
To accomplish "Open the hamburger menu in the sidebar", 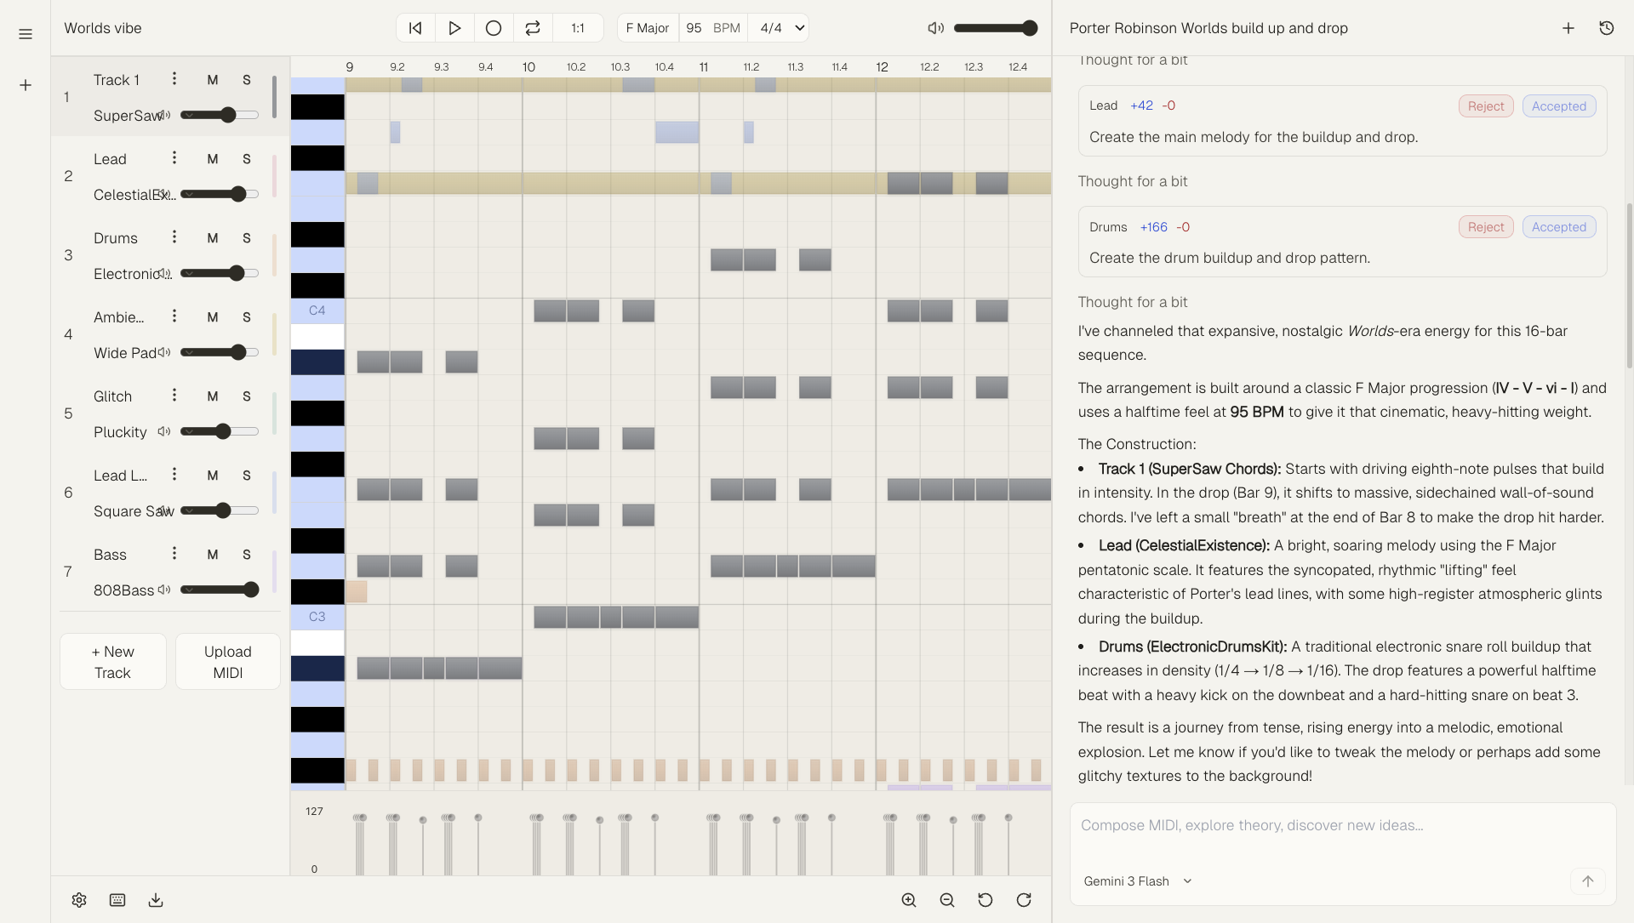I will (26, 34).
